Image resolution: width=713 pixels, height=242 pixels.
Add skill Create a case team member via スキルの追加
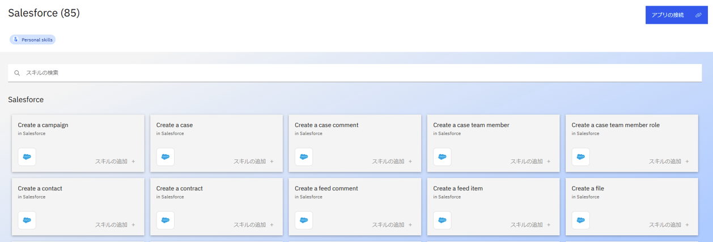pyautogui.click(x=530, y=162)
